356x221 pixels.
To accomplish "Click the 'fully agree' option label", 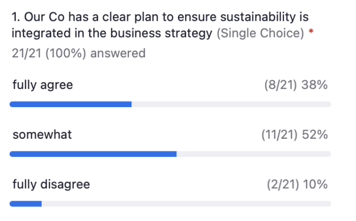I will (43, 85).
